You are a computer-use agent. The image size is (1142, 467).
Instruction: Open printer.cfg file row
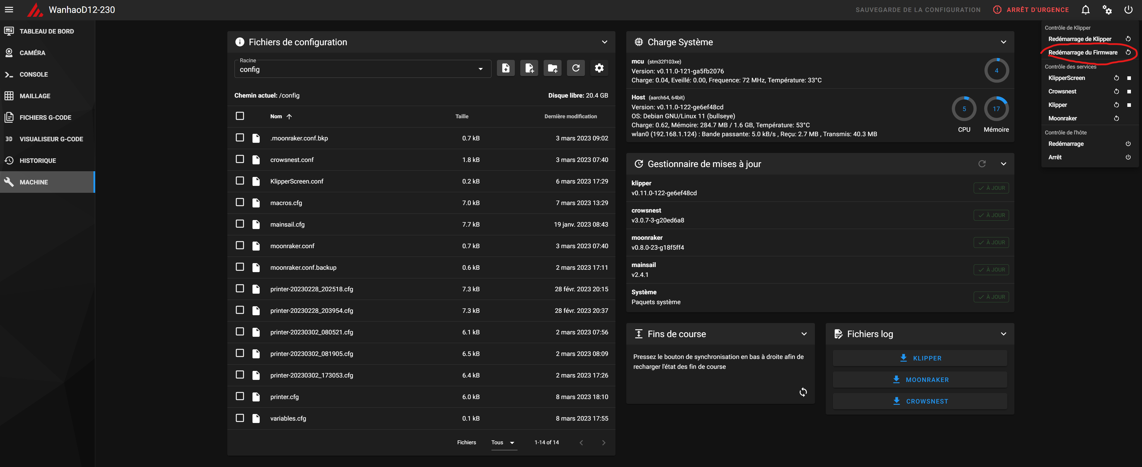tap(421, 397)
